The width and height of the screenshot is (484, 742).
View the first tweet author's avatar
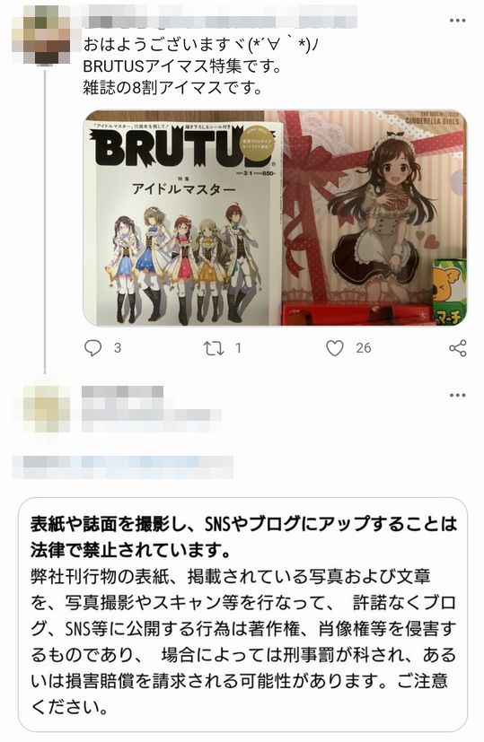pyautogui.click(x=40, y=35)
